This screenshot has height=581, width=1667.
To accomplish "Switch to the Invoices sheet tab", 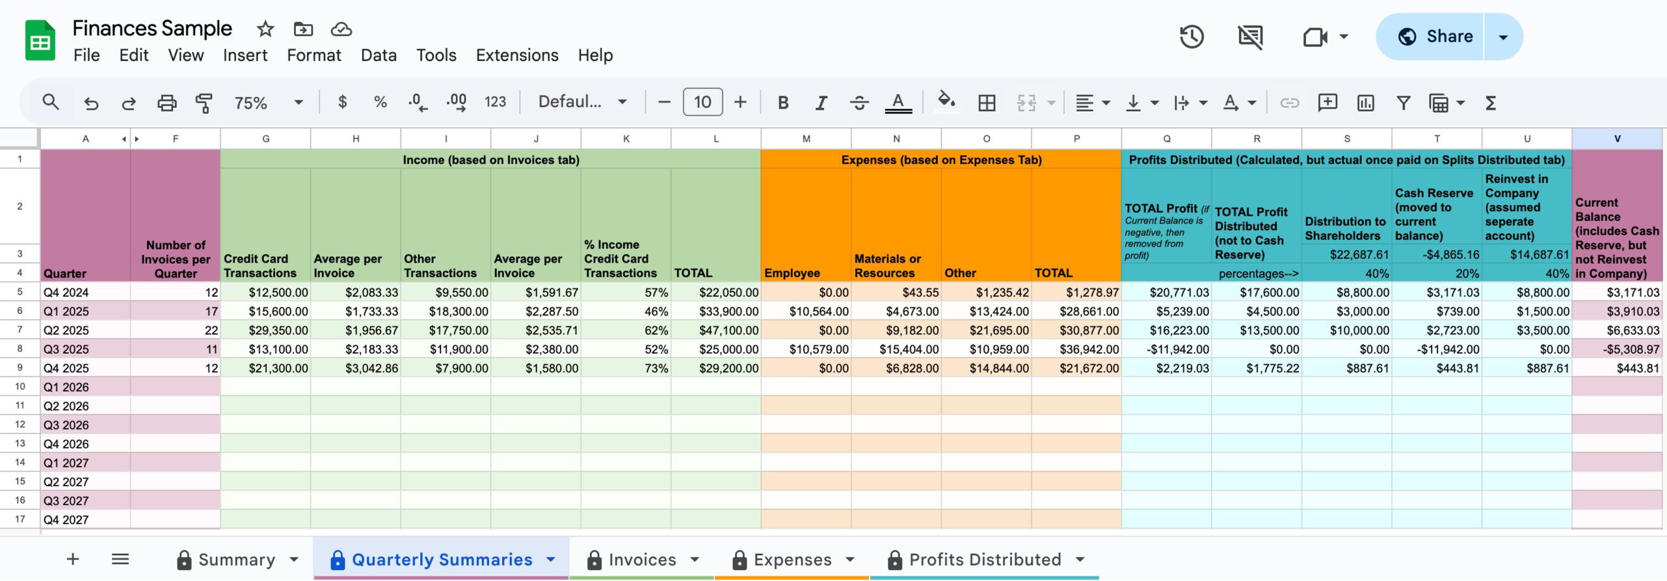I will click(x=641, y=560).
